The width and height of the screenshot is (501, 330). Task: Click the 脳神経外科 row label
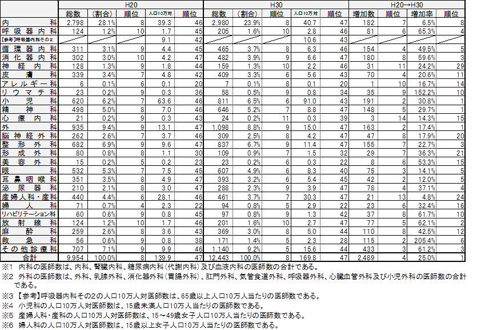tap(29, 137)
